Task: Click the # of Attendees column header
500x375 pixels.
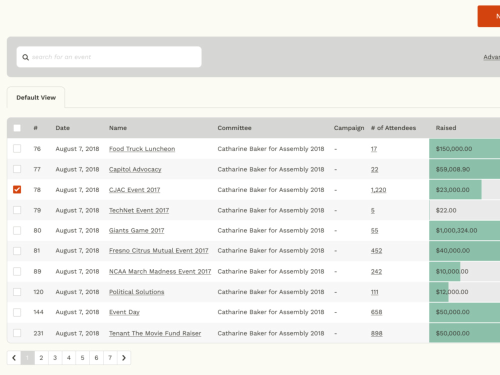Action: (393, 128)
